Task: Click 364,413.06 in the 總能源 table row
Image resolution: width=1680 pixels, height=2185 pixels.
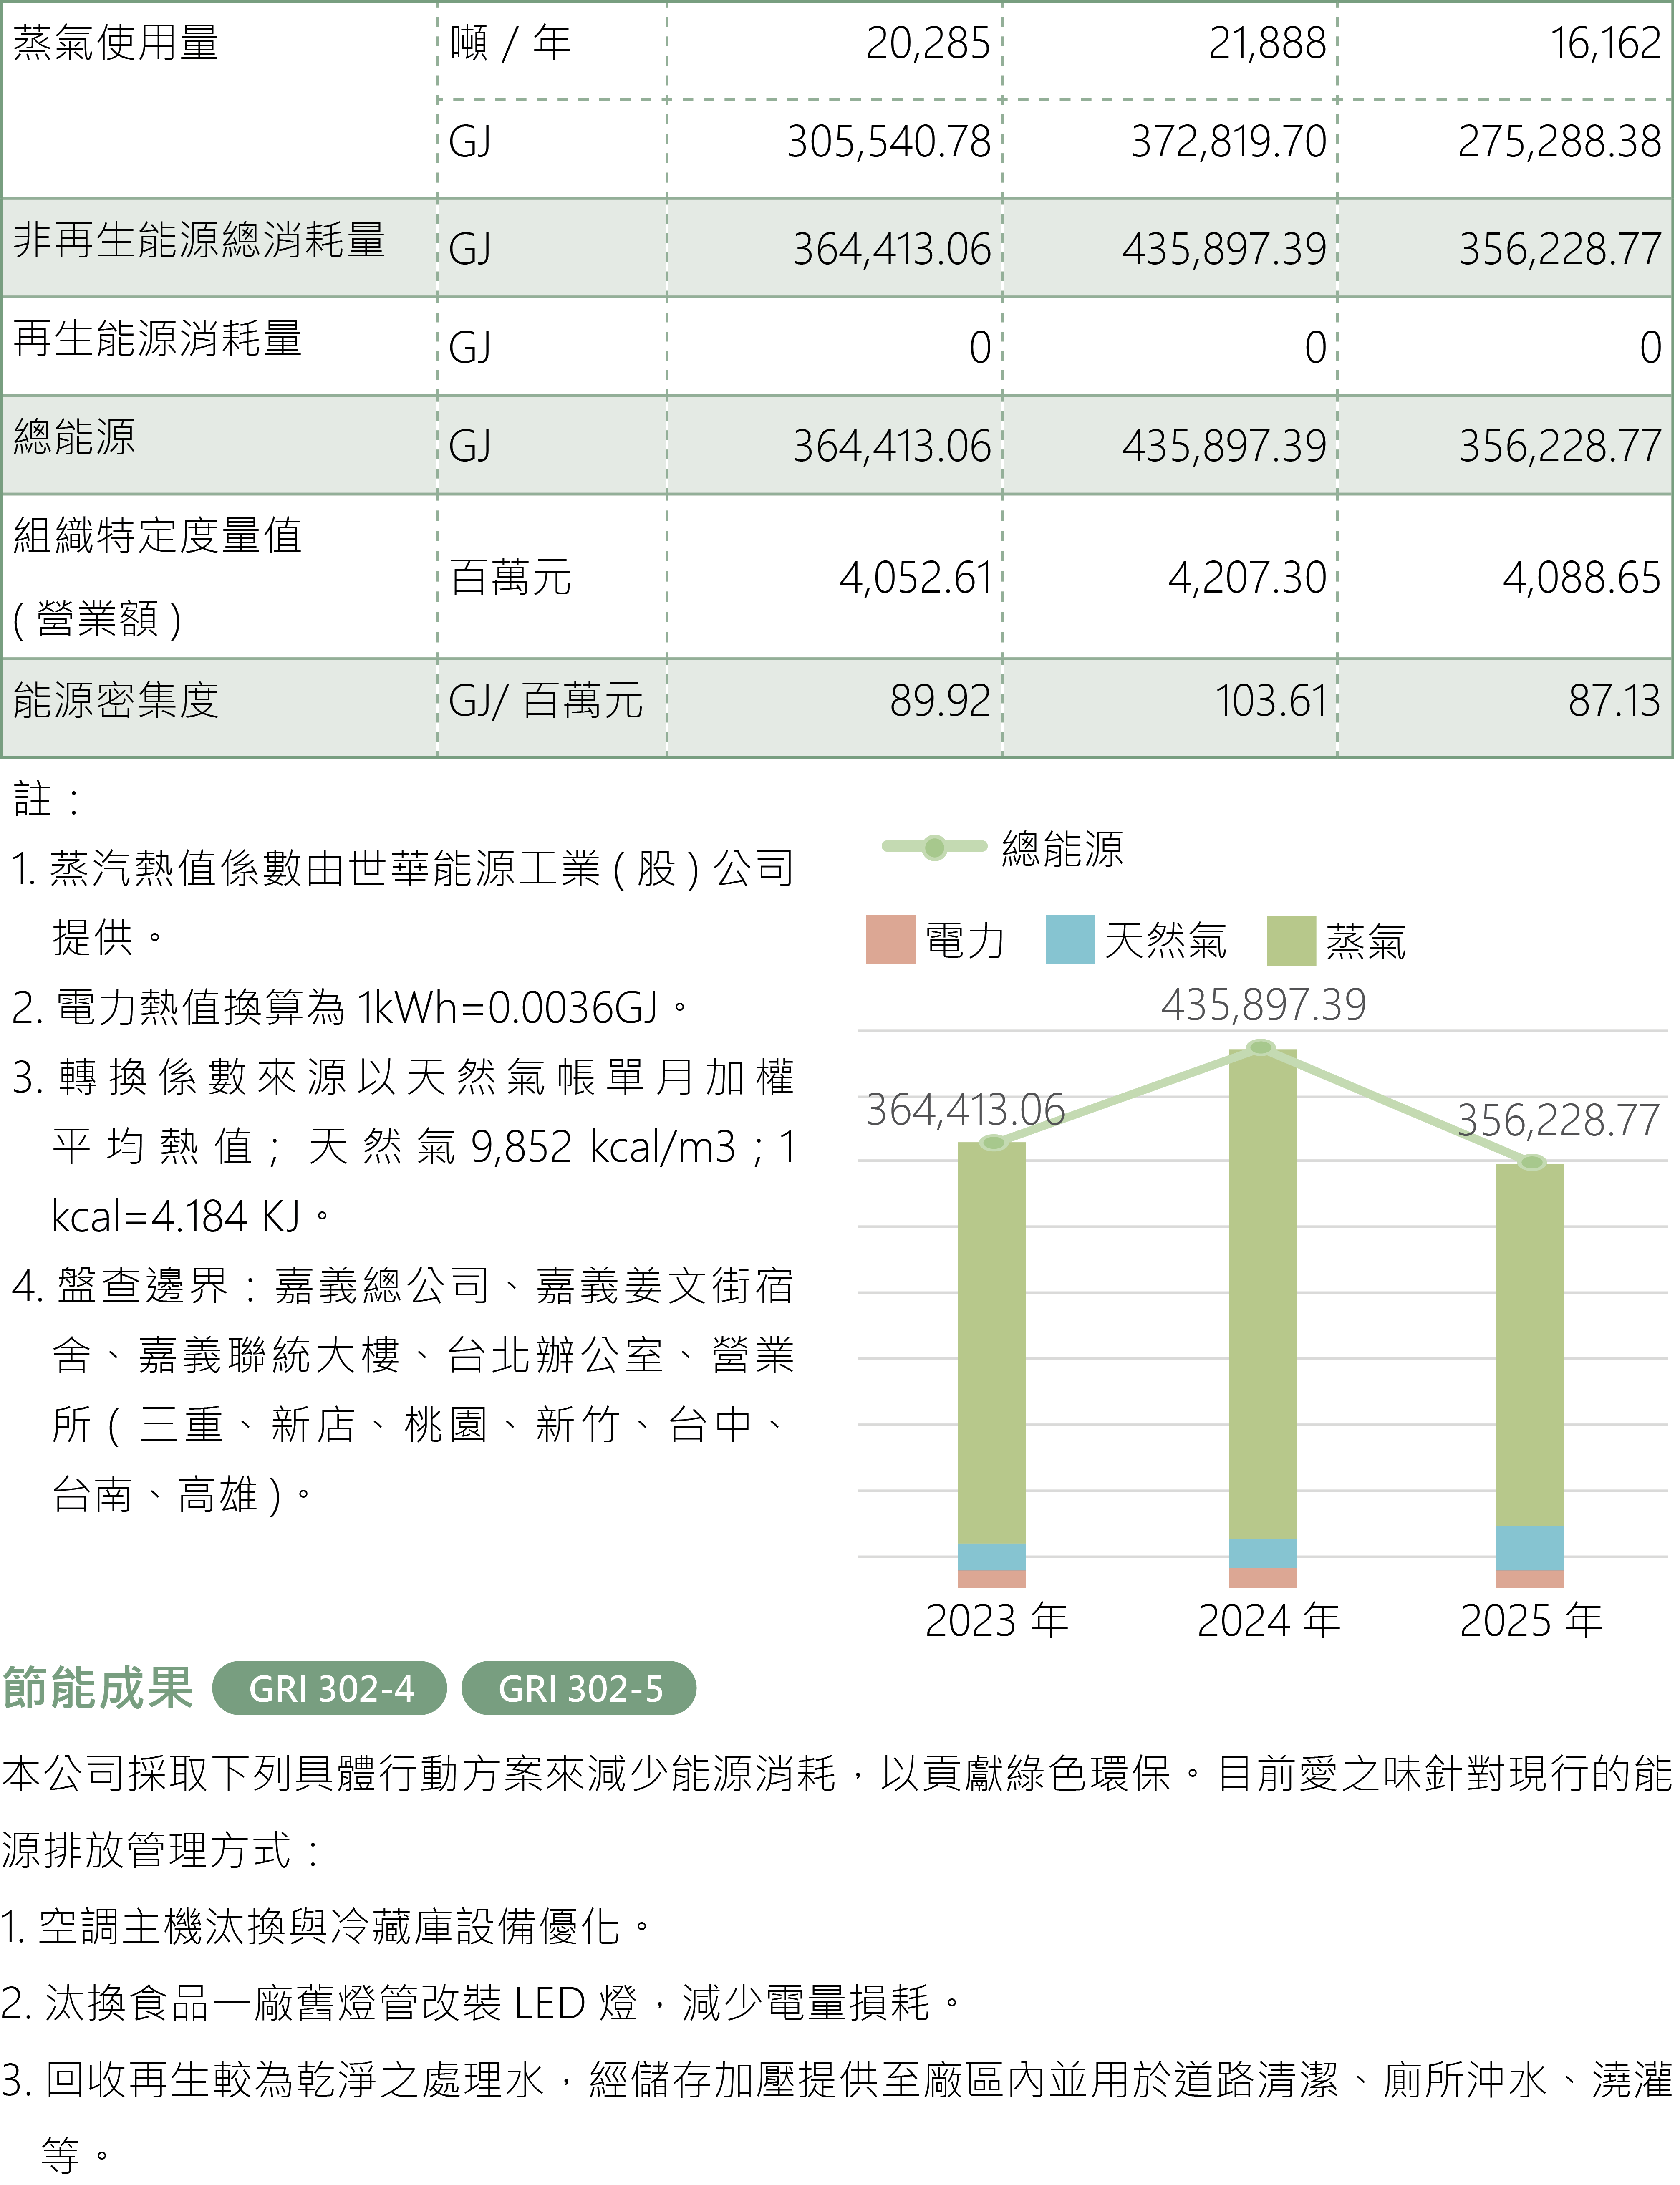Action: [892, 446]
